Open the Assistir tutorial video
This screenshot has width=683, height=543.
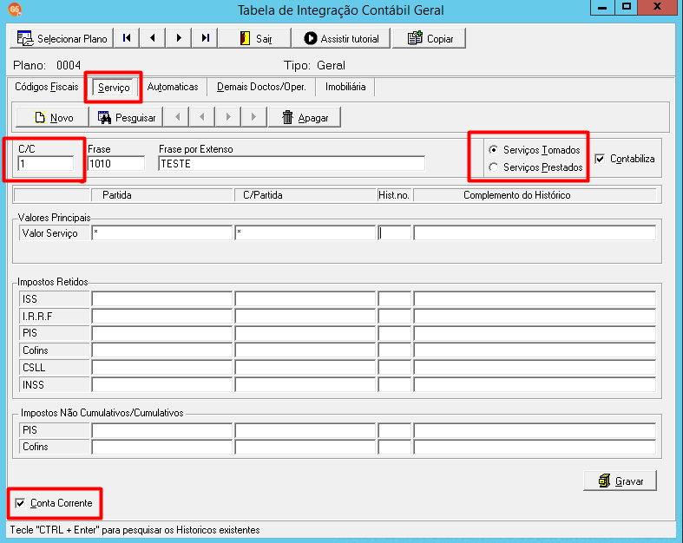pyautogui.click(x=341, y=38)
